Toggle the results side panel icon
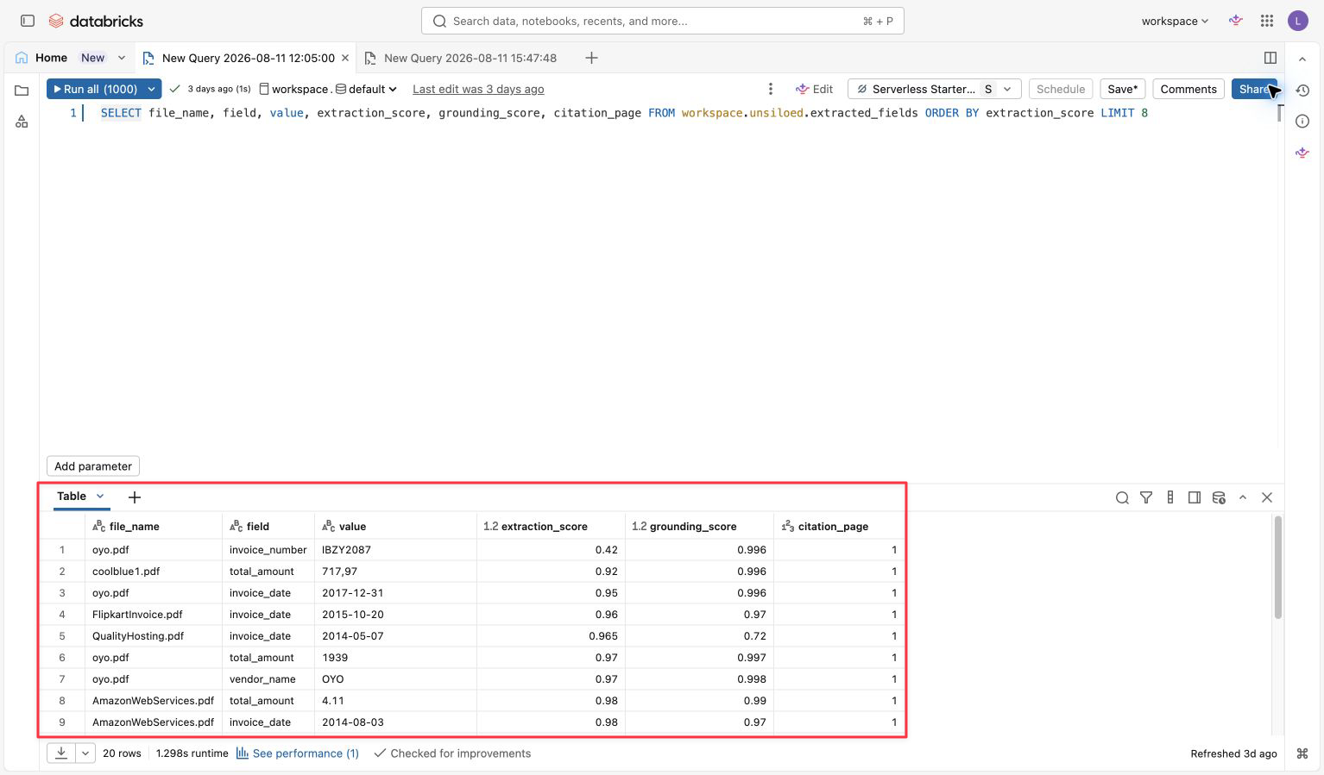Screen dimensions: 1324x775 [x=1195, y=497]
